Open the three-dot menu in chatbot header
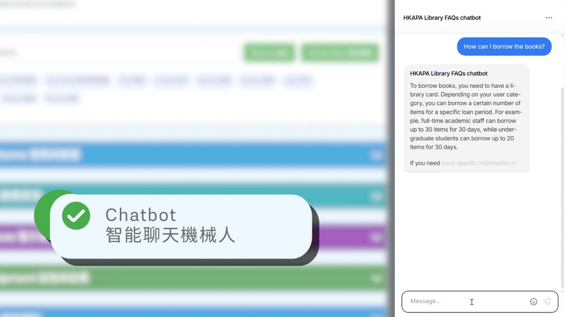The height and width of the screenshot is (317, 565). tap(549, 18)
